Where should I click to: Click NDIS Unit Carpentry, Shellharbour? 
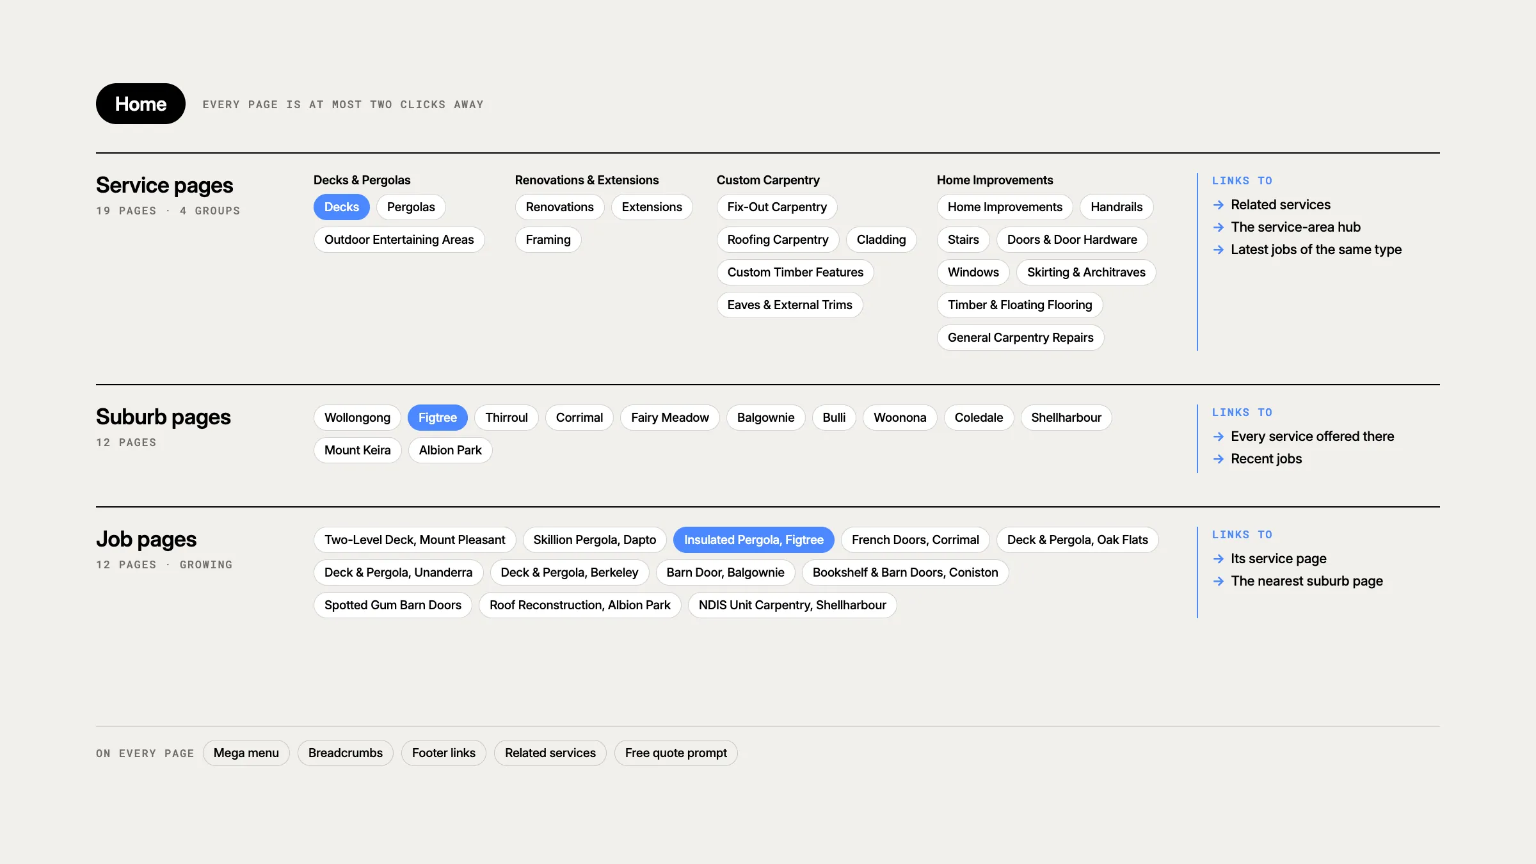tap(792, 605)
